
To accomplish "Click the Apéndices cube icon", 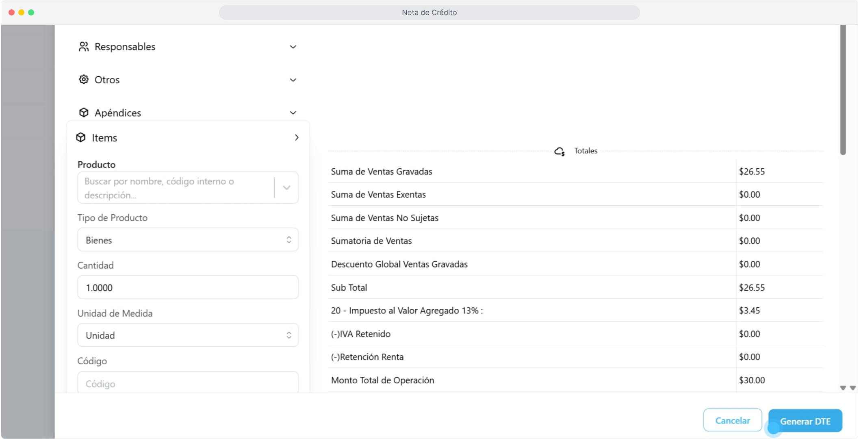I will pos(84,113).
